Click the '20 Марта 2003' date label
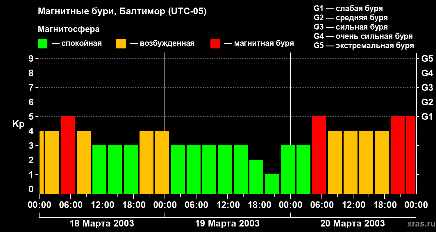This screenshot has width=436, height=232. [353, 224]
